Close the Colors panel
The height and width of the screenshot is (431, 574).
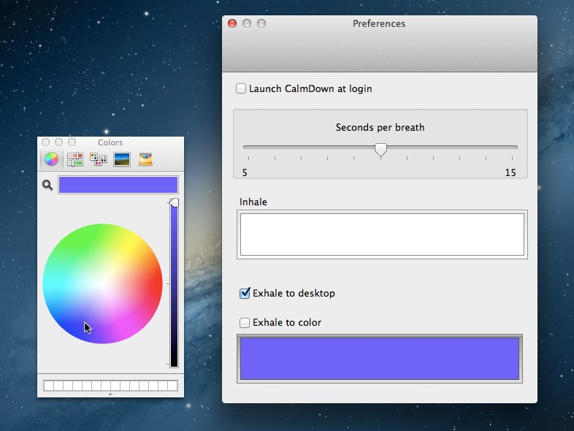(46, 142)
